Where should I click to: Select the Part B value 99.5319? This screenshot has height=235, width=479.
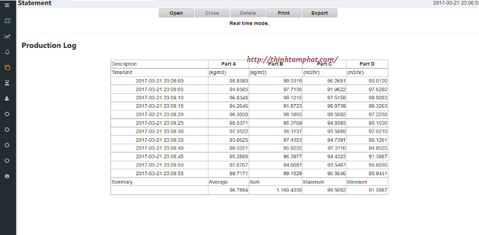292,81
